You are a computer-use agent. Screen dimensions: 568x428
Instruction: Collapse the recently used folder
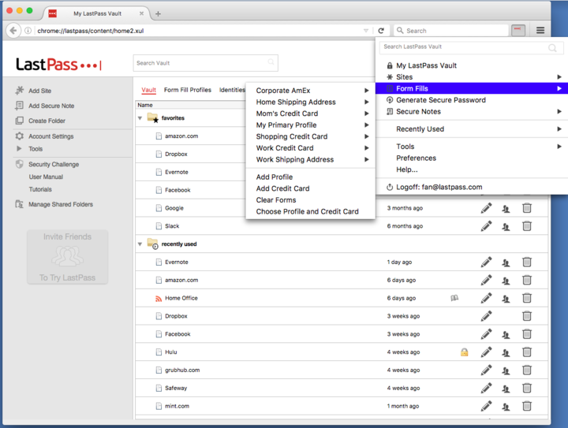coord(140,244)
